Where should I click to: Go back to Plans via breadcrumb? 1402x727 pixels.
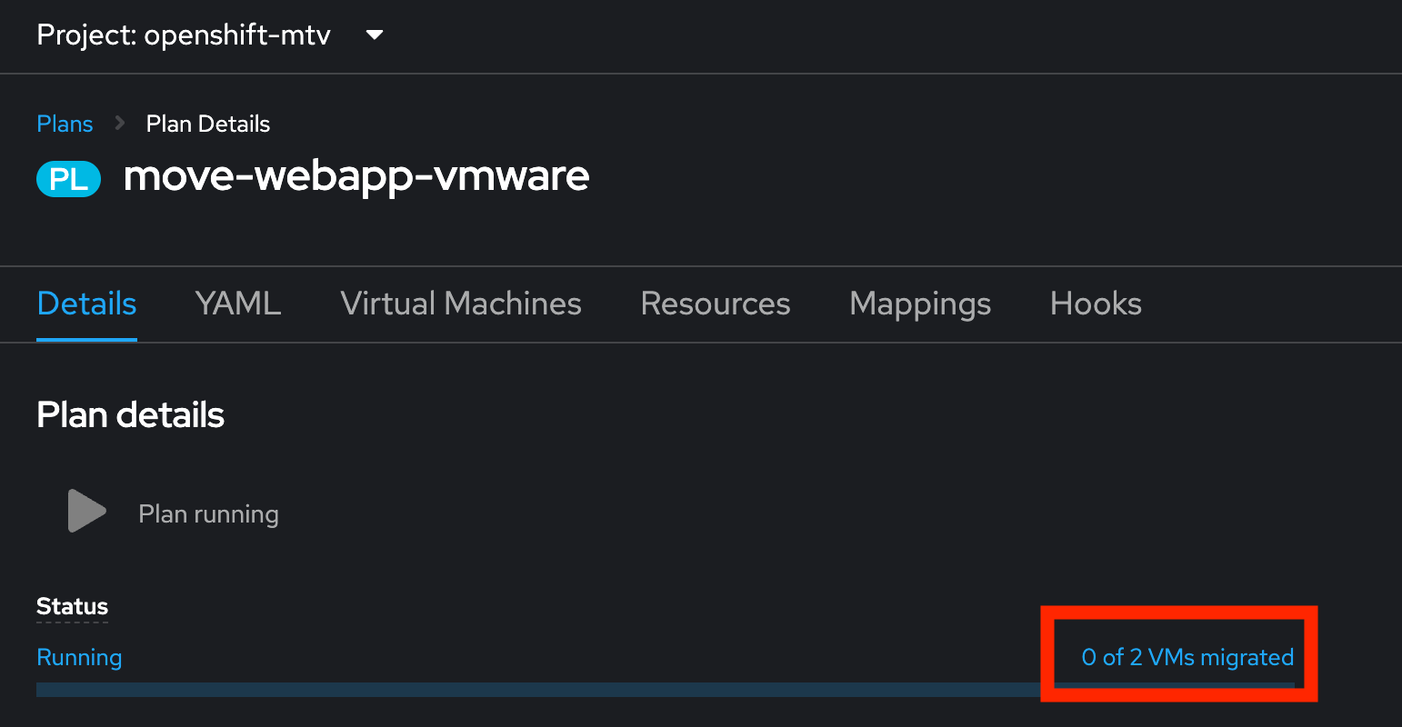pyautogui.click(x=65, y=124)
